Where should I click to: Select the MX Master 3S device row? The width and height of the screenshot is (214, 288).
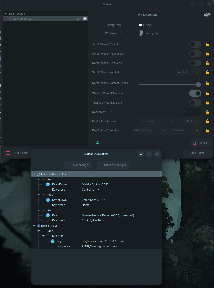(x=45, y=19)
